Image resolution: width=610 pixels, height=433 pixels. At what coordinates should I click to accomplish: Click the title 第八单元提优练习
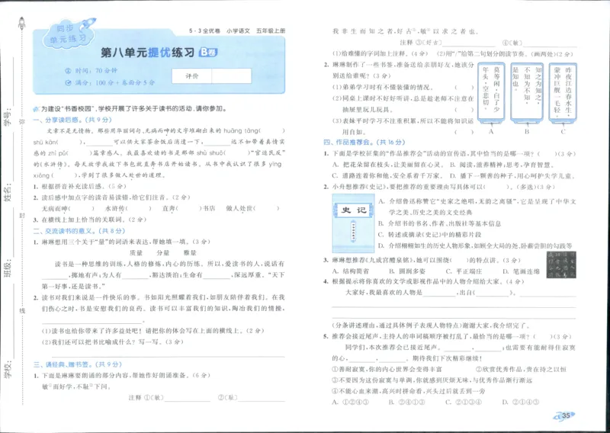click(147, 53)
